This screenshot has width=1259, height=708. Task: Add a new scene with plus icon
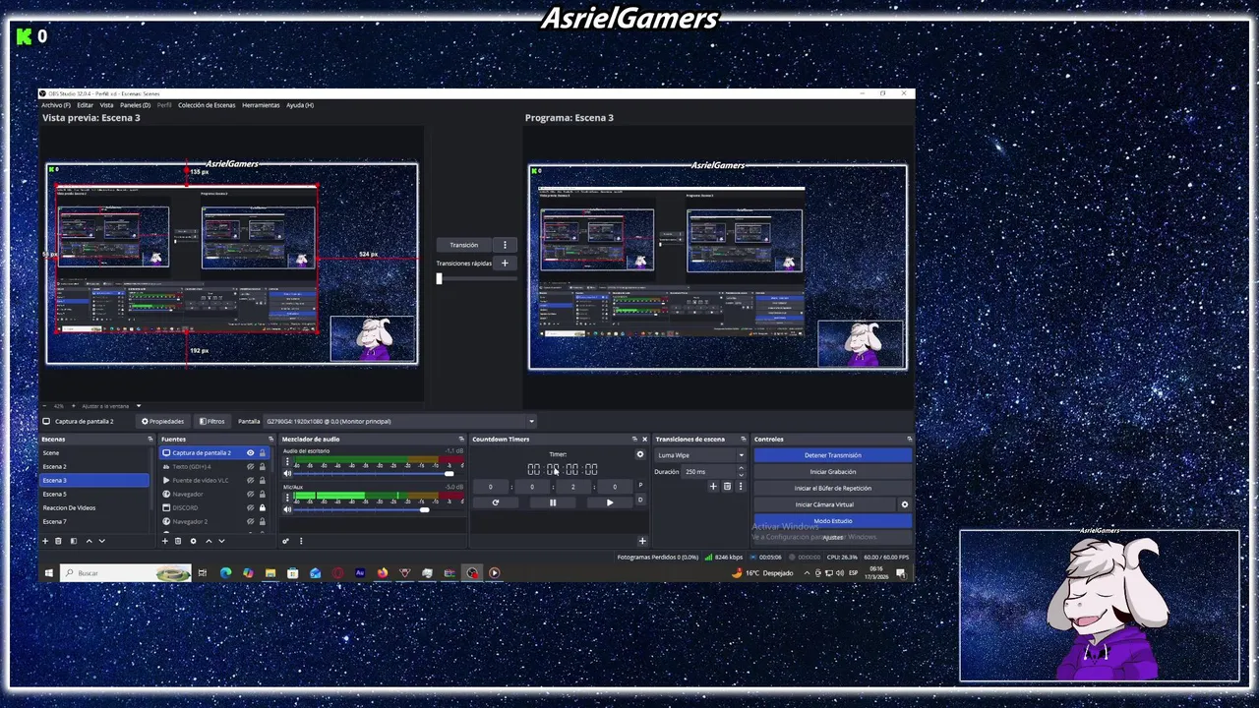pyautogui.click(x=45, y=541)
